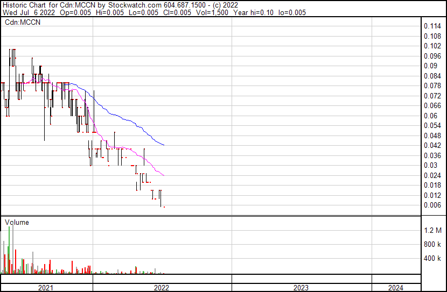The image size is (447, 292).
Task: Click the 2023 year label on time axis
Action: (x=301, y=288)
